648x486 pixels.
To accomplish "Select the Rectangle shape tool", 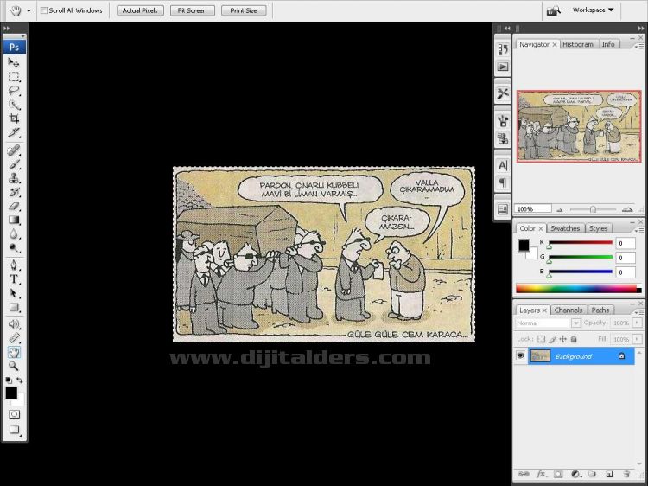I will tap(14, 307).
